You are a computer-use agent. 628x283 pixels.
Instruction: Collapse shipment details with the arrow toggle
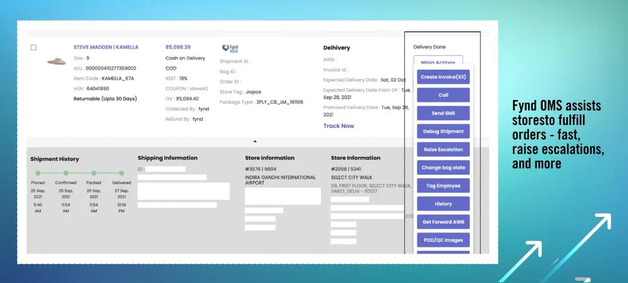pos(255,141)
